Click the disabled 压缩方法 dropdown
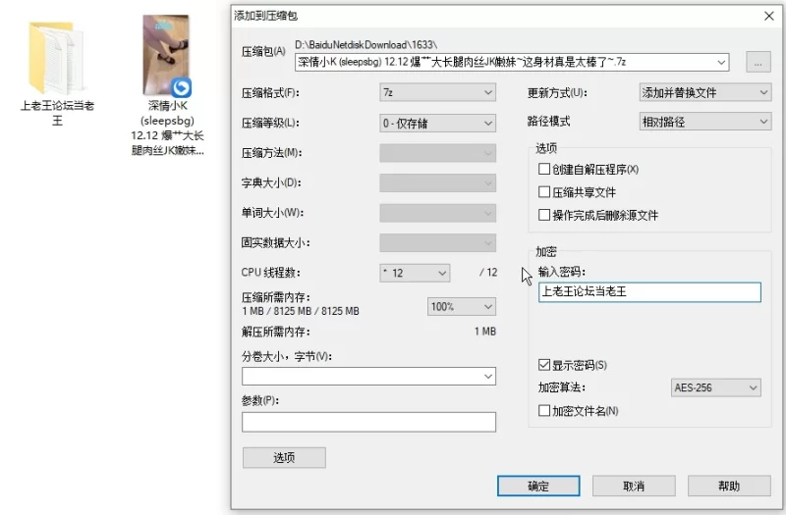786x515 pixels. point(437,153)
